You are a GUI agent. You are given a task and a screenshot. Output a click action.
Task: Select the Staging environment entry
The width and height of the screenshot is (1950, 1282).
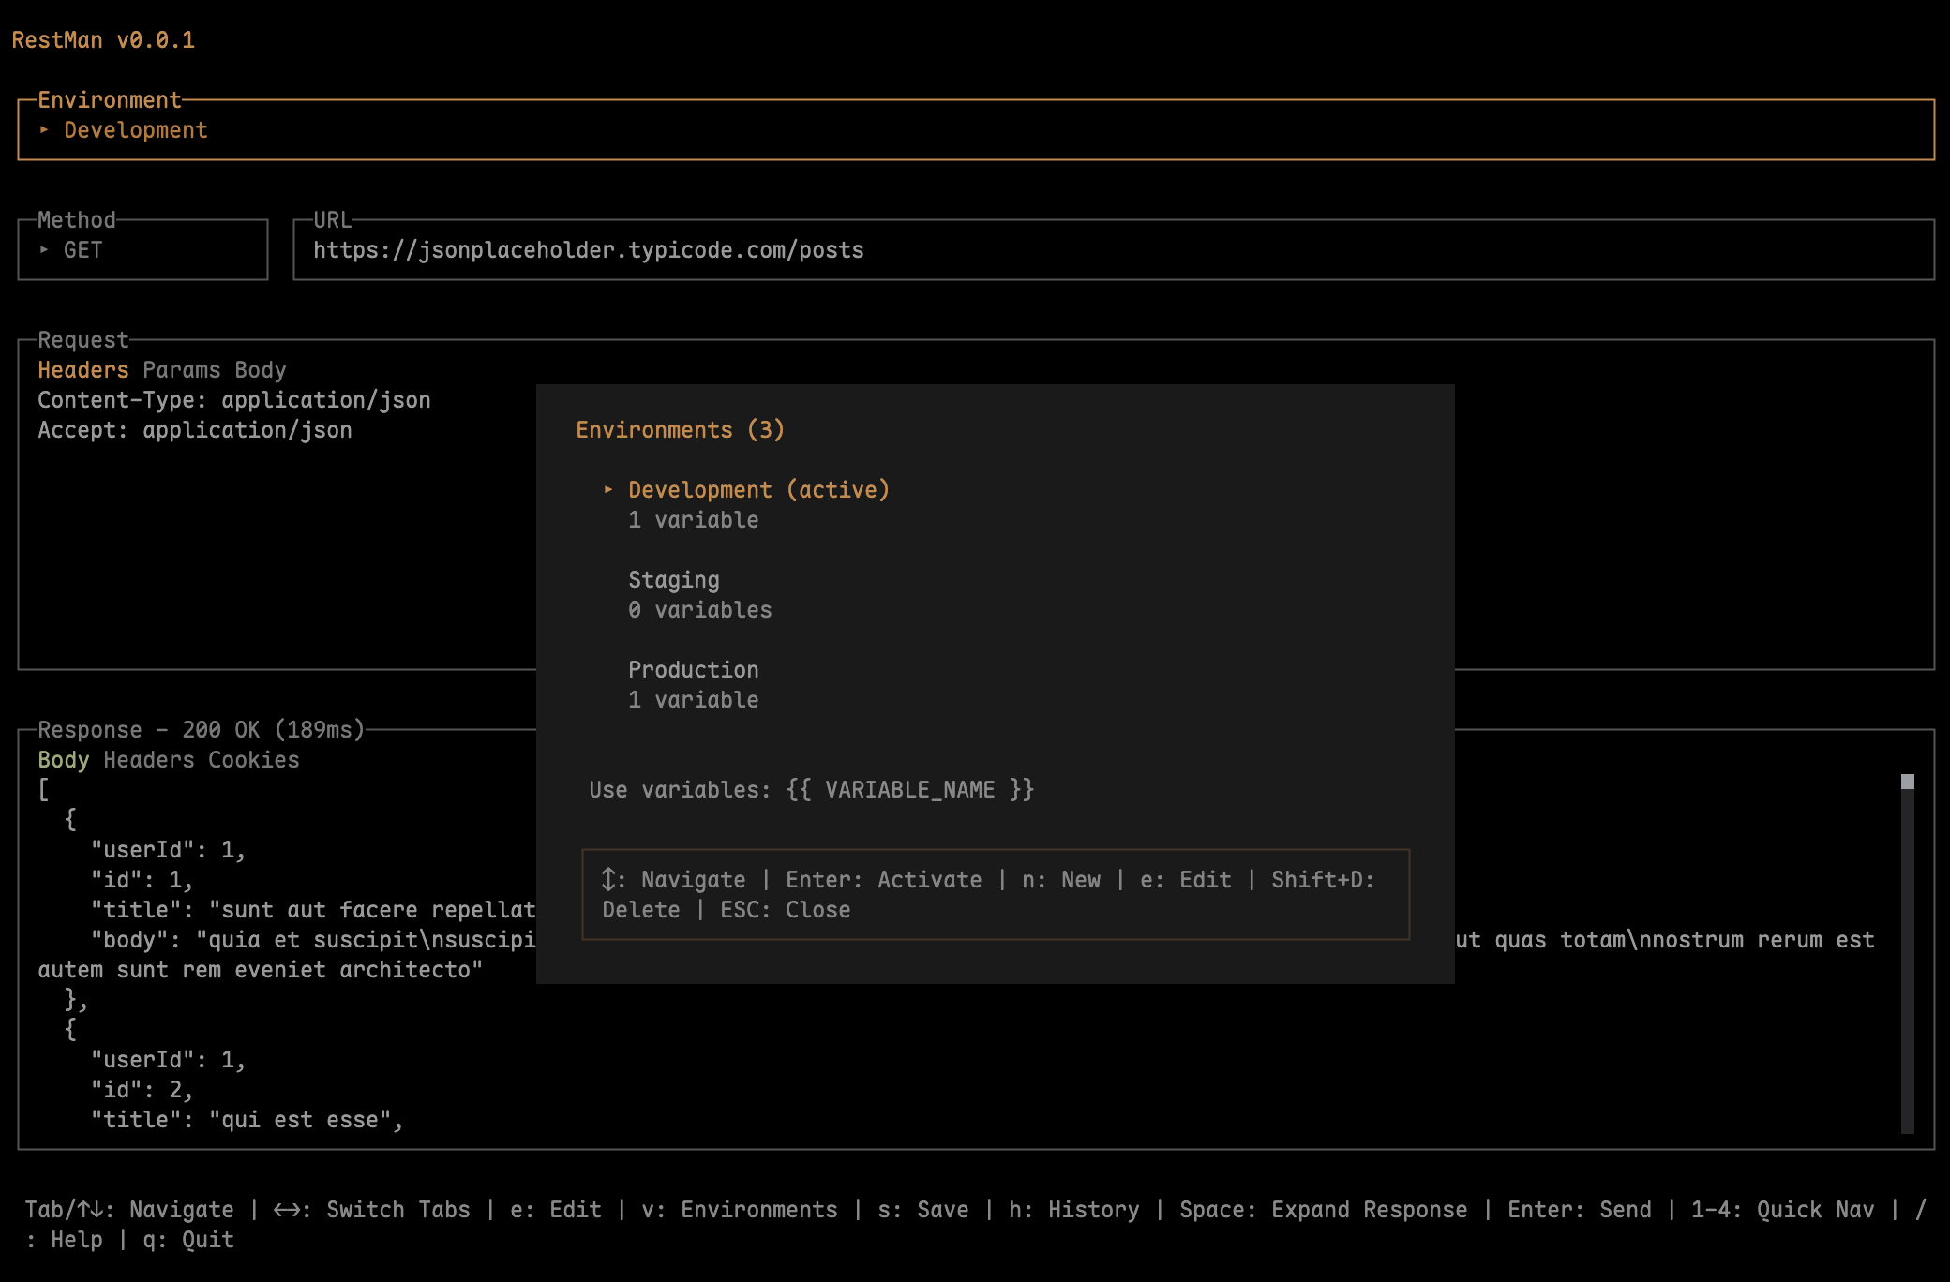[673, 580]
